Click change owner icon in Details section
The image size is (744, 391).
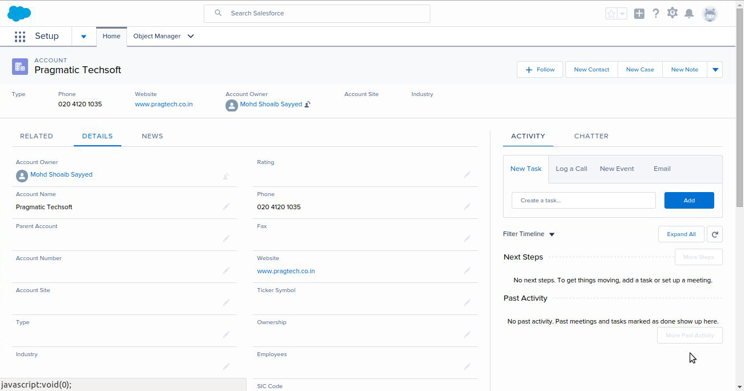226,177
